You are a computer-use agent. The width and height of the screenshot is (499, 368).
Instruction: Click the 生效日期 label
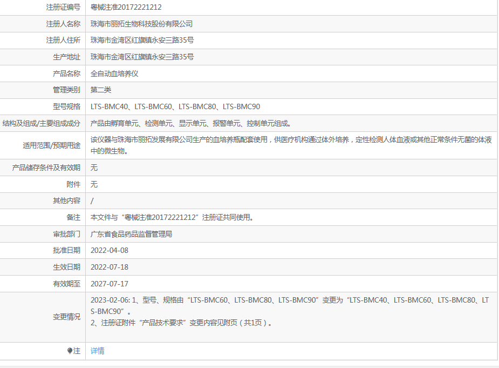[66, 267]
